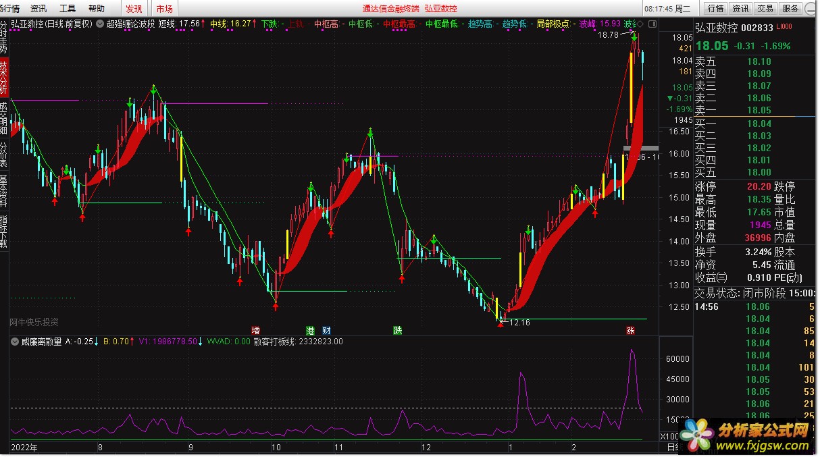Click the 18.78 peak price label
820x457 pixels.
(x=609, y=34)
